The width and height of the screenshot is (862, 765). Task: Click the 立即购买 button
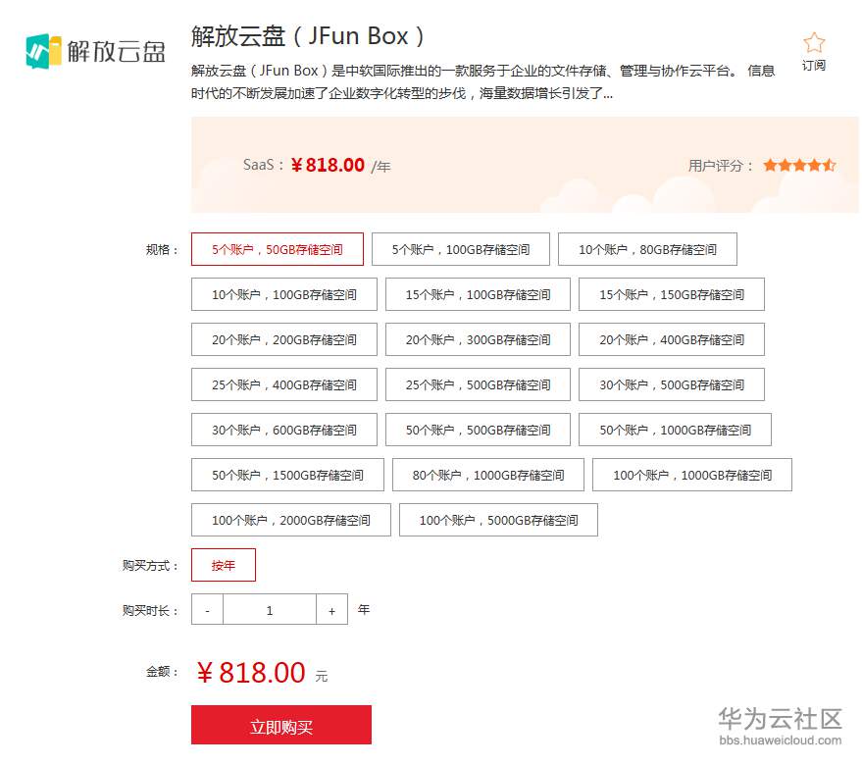coord(280,725)
